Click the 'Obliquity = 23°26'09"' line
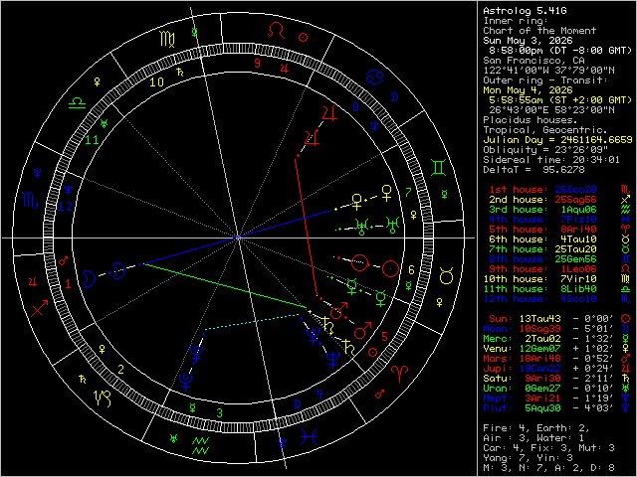 pos(545,150)
